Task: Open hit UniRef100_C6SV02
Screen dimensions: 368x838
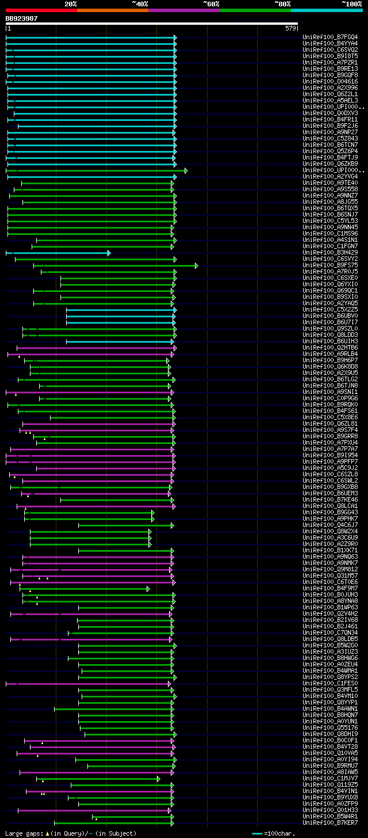Action: (x=330, y=50)
